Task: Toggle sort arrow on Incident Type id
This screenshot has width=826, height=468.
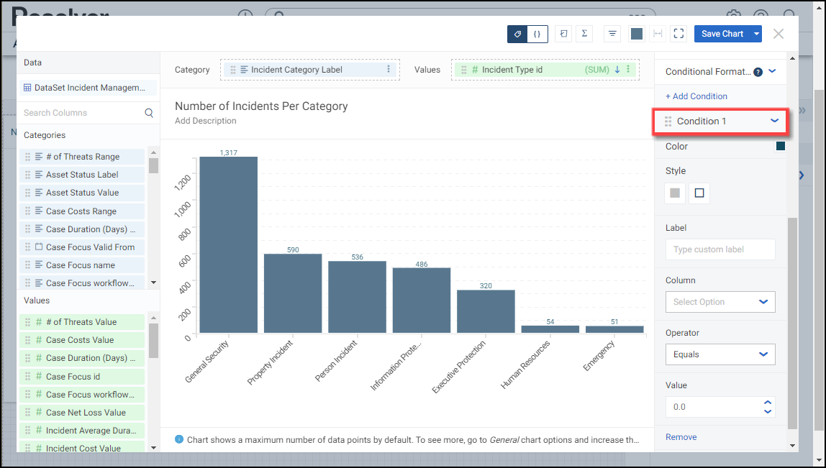Action: 617,70
